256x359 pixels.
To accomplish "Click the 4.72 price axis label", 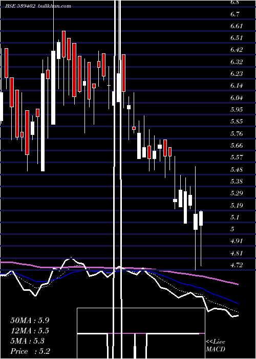I will (237, 265).
